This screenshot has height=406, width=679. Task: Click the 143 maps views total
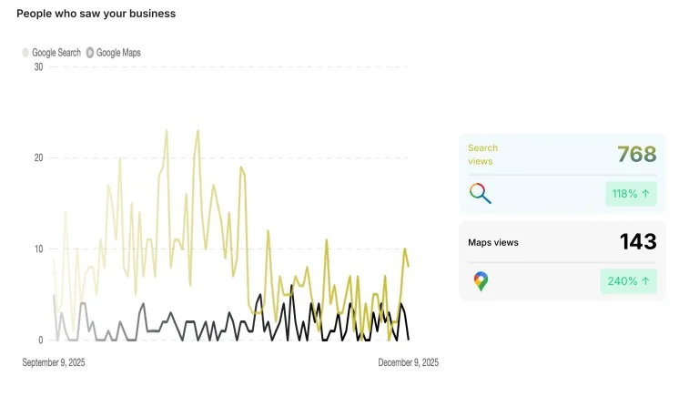(x=638, y=242)
